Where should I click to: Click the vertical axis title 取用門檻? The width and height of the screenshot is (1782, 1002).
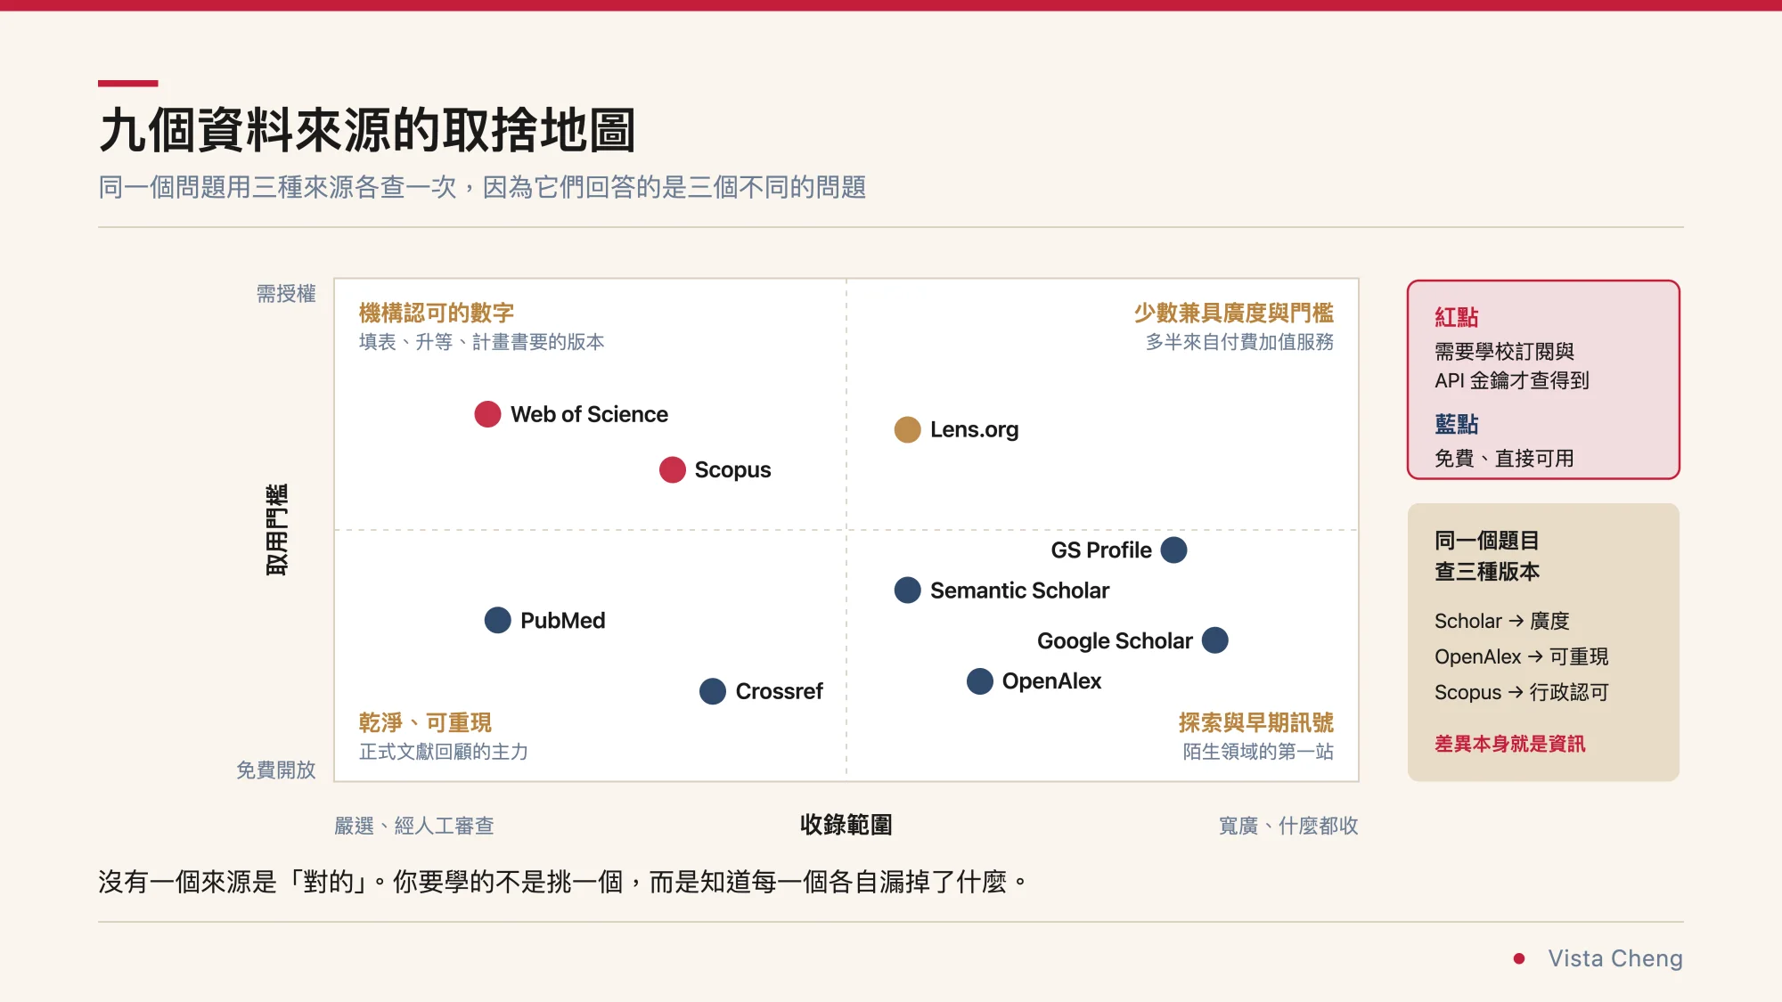277,530
